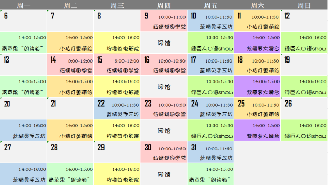Select date number 27

point(7,147)
